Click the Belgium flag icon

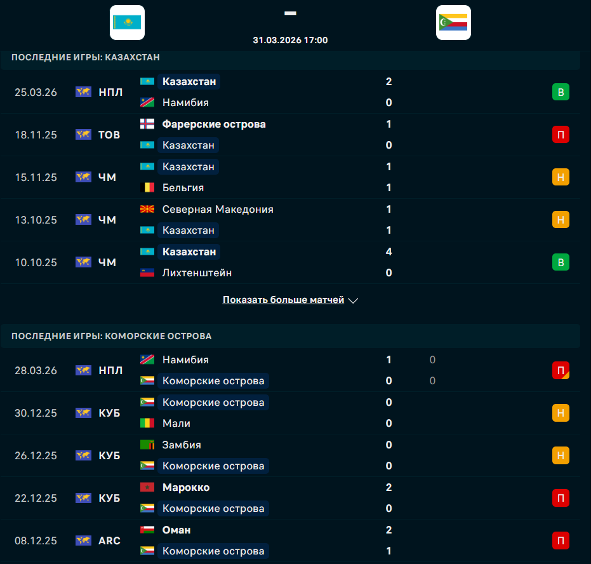(x=147, y=188)
